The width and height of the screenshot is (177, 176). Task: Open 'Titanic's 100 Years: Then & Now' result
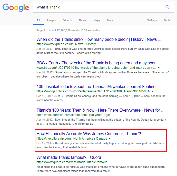(100, 110)
